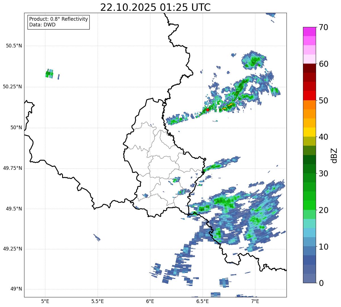Viewport: 341px width, 307px height.
Task: Click the 49.25°N latitude label
Action: (x=12, y=249)
